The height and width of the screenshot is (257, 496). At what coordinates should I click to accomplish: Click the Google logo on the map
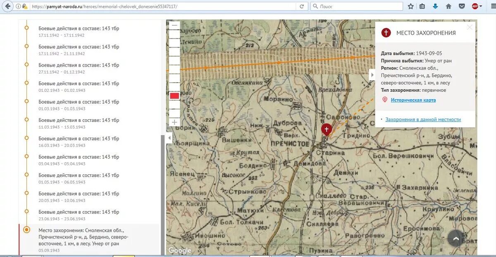(180, 250)
